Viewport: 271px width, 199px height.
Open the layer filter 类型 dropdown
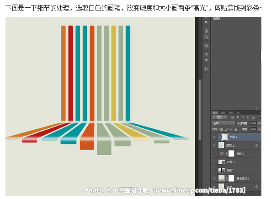219,117
